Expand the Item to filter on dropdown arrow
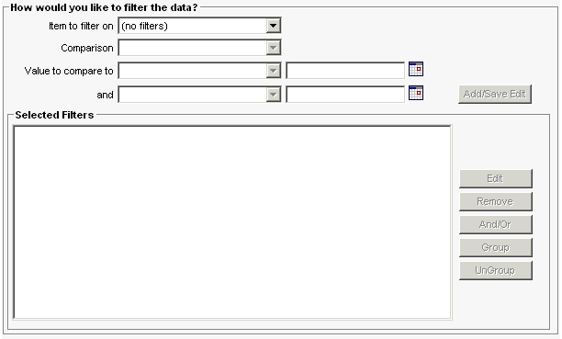The image size is (562, 339). (x=273, y=26)
